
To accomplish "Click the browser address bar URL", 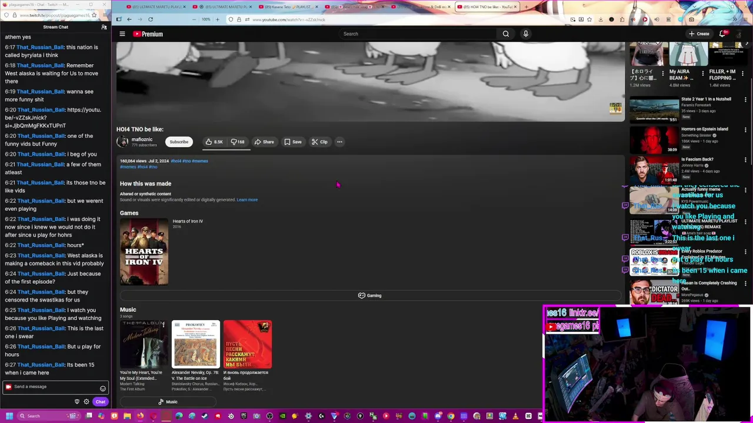I will coord(289,19).
